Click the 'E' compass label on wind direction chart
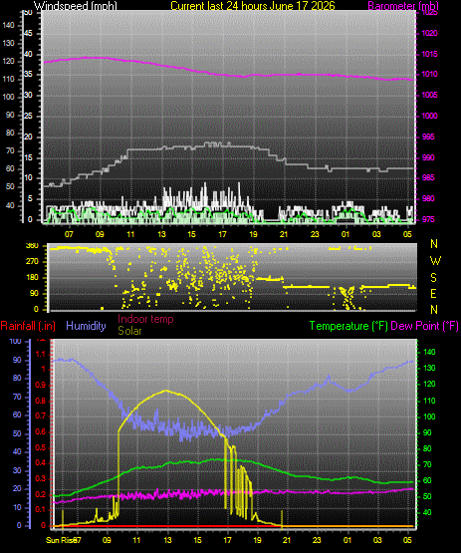461x553 pixels. [x=434, y=294]
